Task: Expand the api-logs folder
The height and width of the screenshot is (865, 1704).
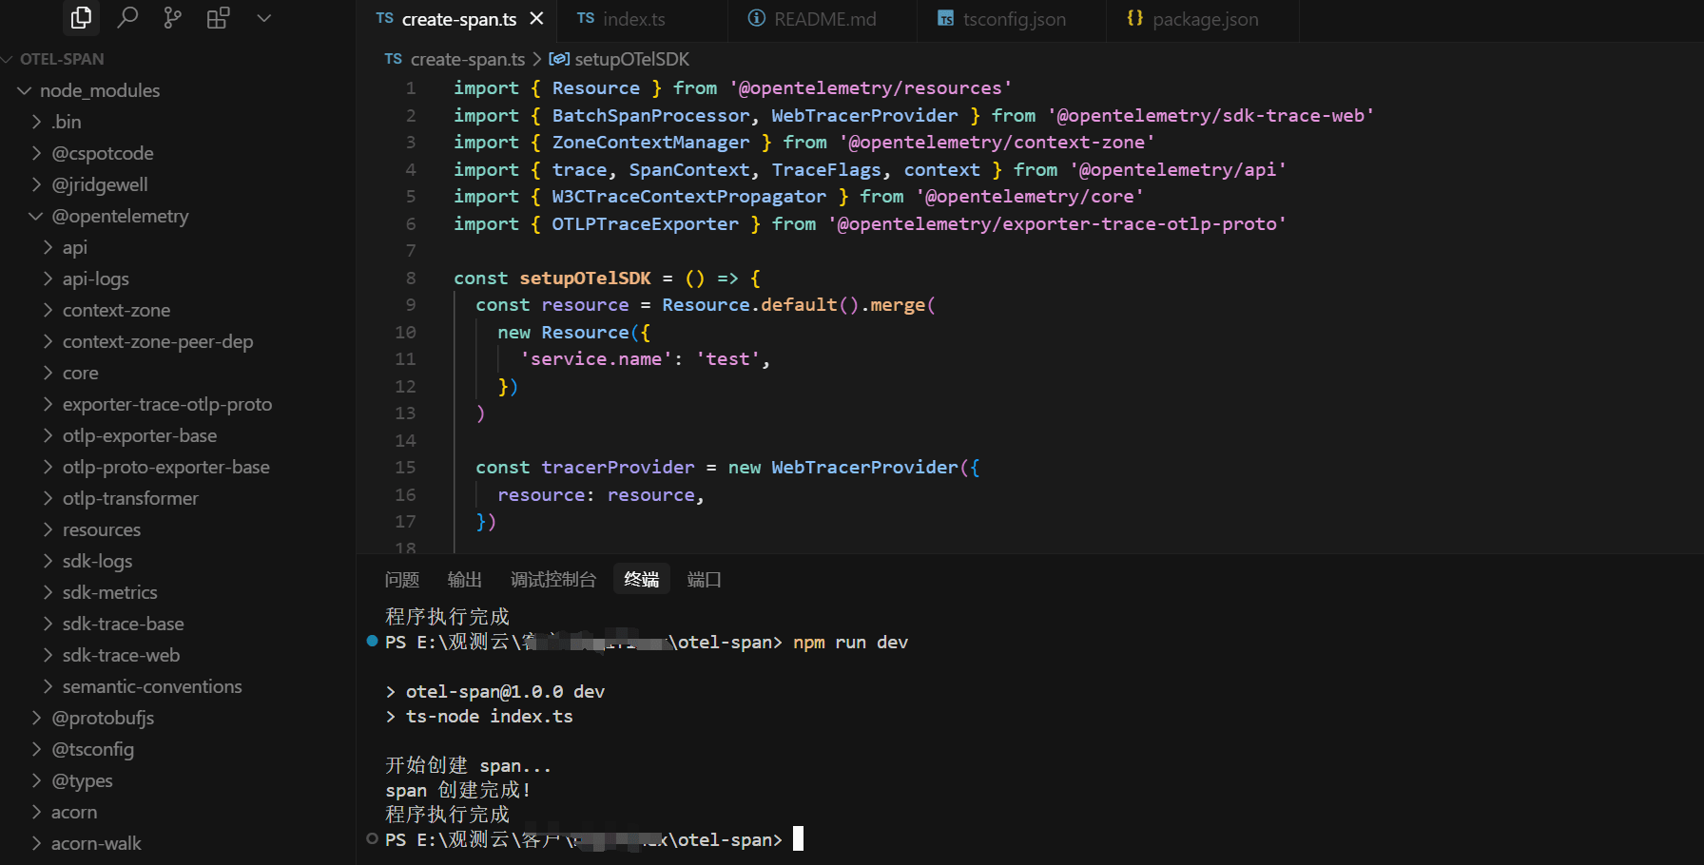Action: [x=48, y=279]
